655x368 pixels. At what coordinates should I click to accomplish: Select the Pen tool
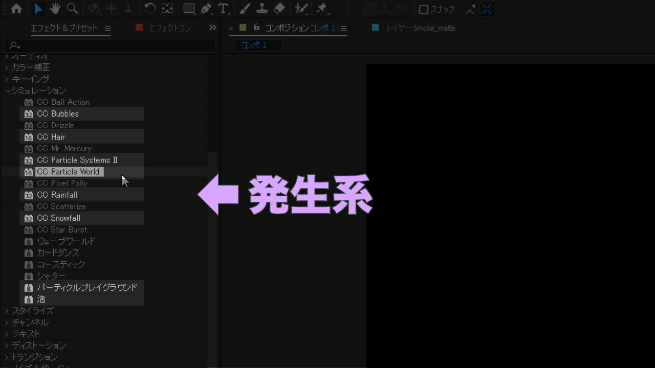pos(206,9)
